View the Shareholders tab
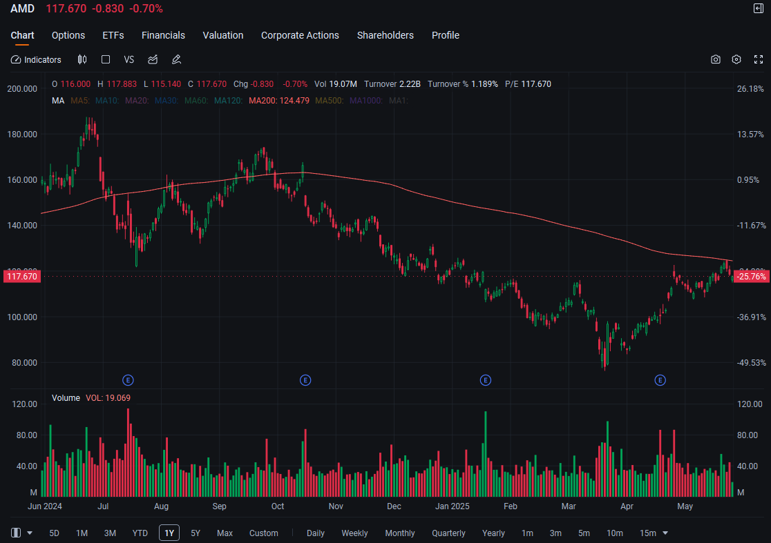The image size is (771, 543). (385, 35)
